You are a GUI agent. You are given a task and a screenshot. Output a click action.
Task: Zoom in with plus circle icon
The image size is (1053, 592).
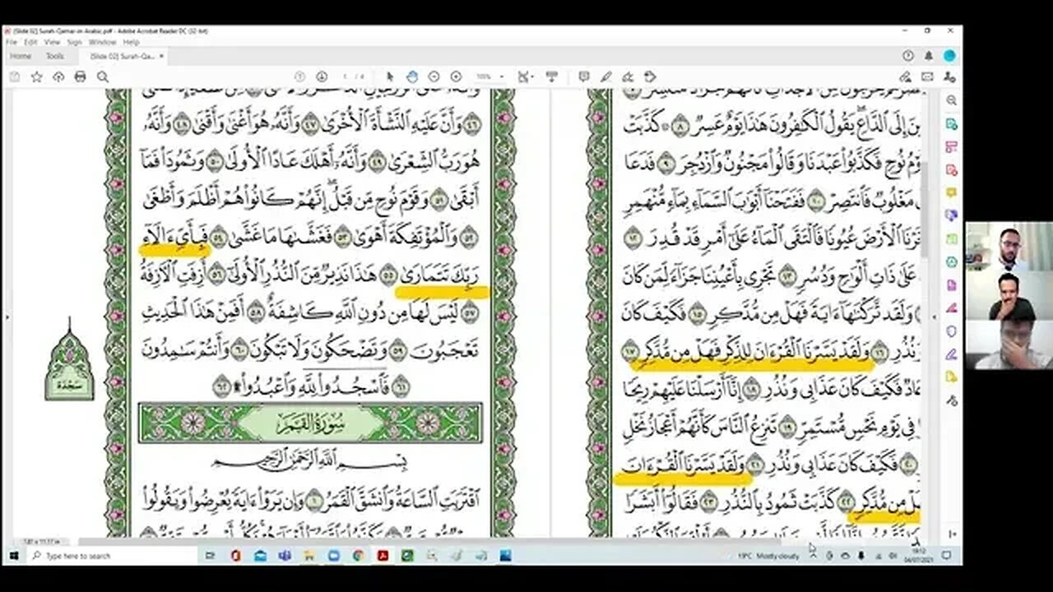[456, 76]
